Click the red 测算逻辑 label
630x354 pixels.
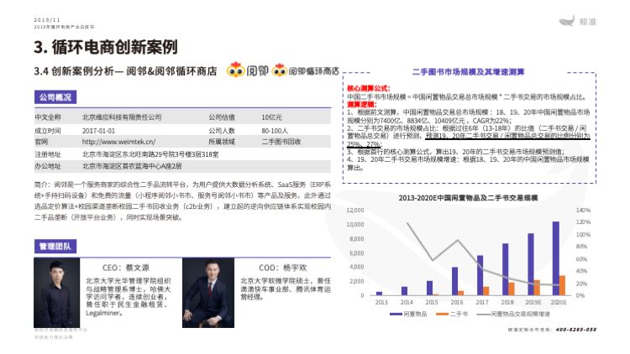[x=361, y=104]
